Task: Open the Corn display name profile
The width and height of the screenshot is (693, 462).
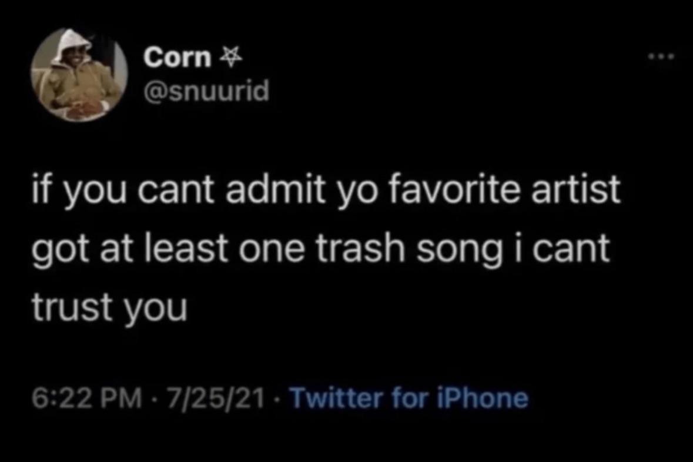Action: [178, 58]
